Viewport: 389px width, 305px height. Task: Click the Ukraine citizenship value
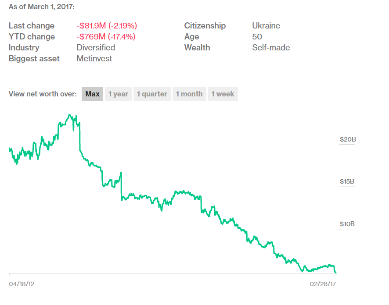(266, 26)
